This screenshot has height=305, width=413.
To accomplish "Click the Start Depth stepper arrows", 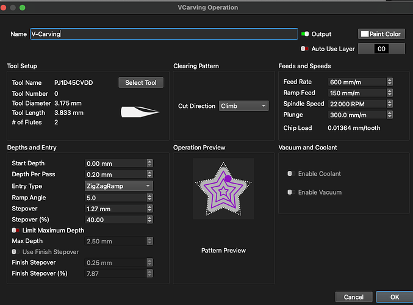I will click(x=149, y=163).
